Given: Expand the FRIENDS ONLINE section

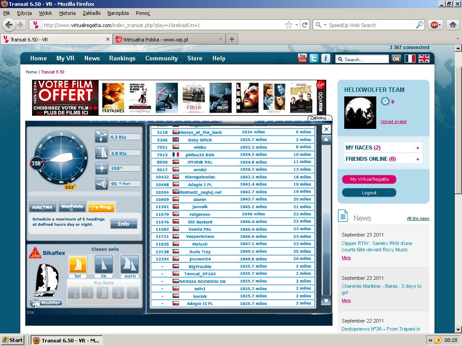Looking at the screenshot, I should coord(417,159).
